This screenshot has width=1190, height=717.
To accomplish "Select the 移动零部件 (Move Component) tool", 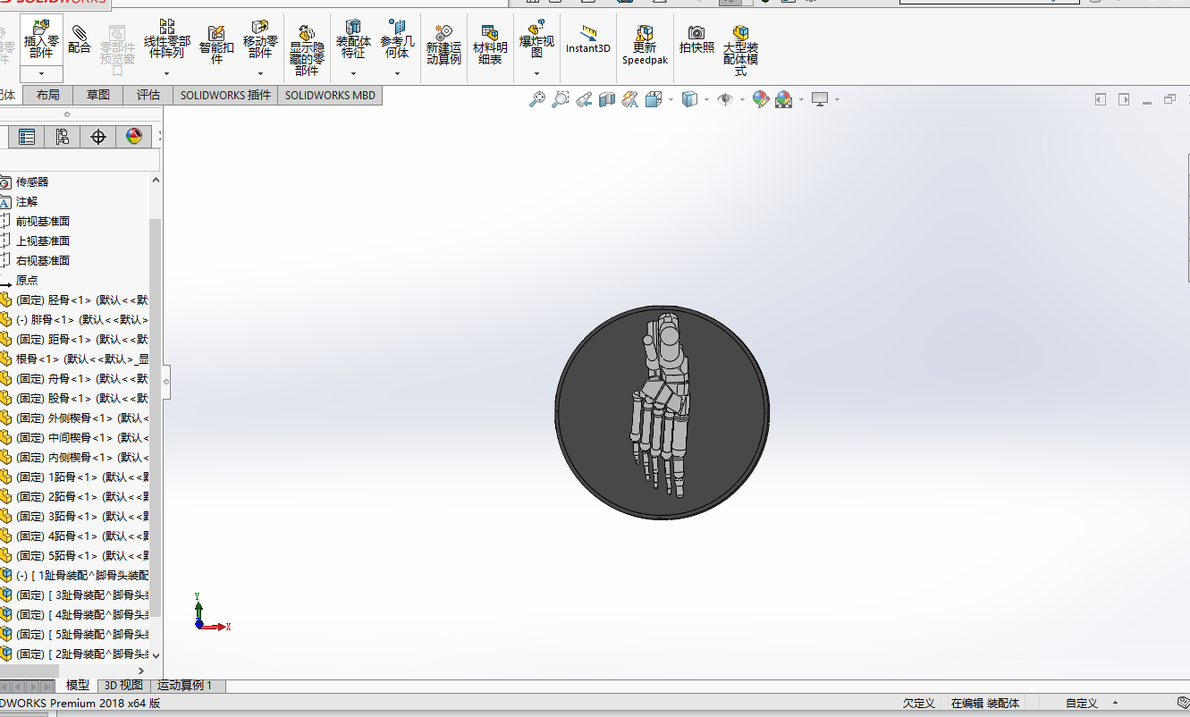I will click(x=260, y=39).
